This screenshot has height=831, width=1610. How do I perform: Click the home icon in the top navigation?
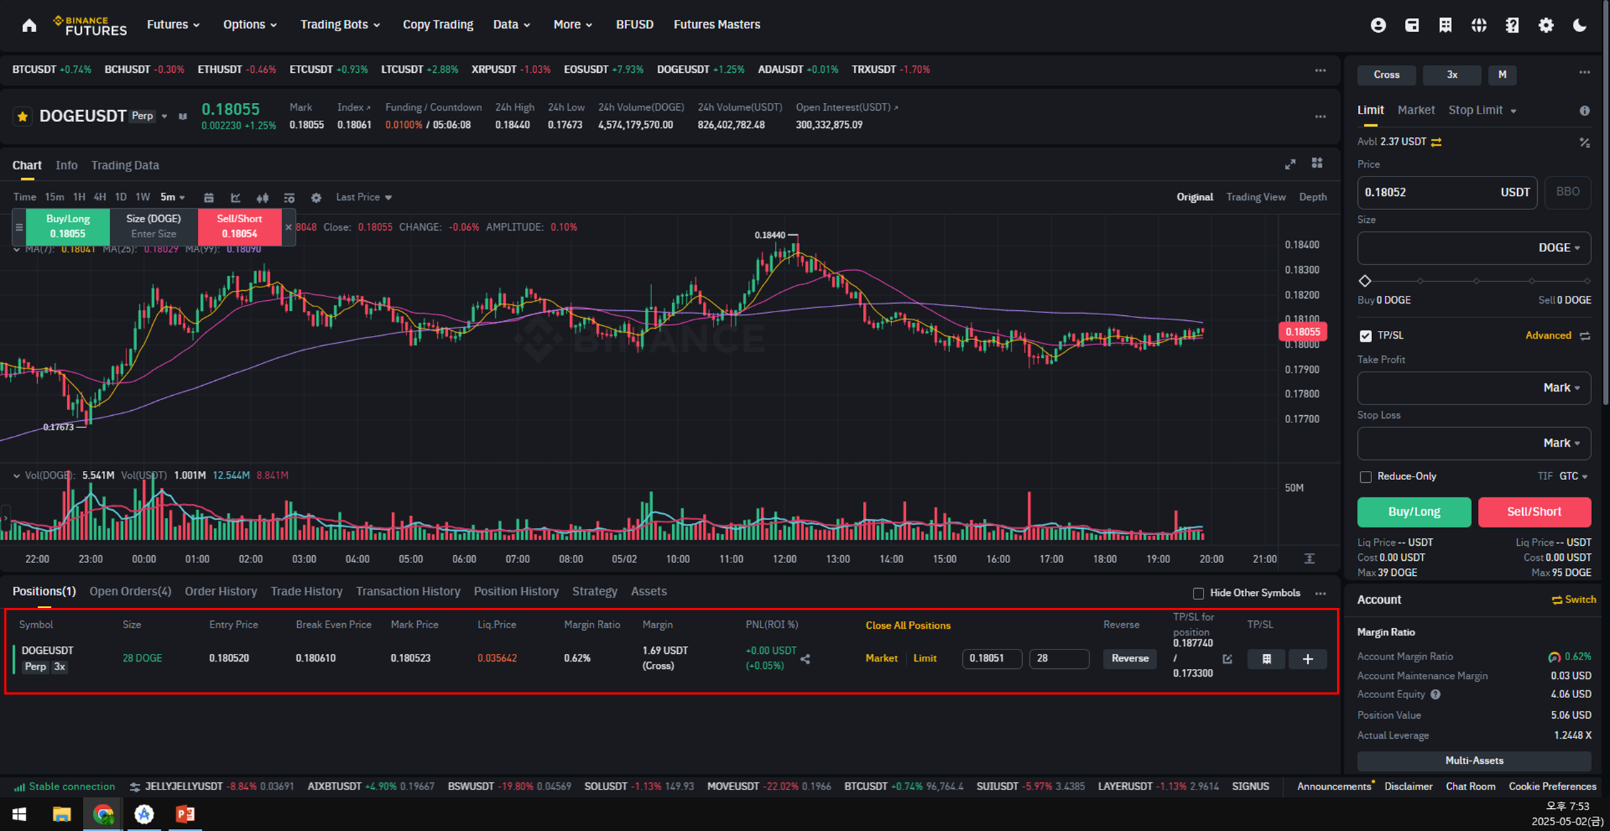(x=29, y=26)
